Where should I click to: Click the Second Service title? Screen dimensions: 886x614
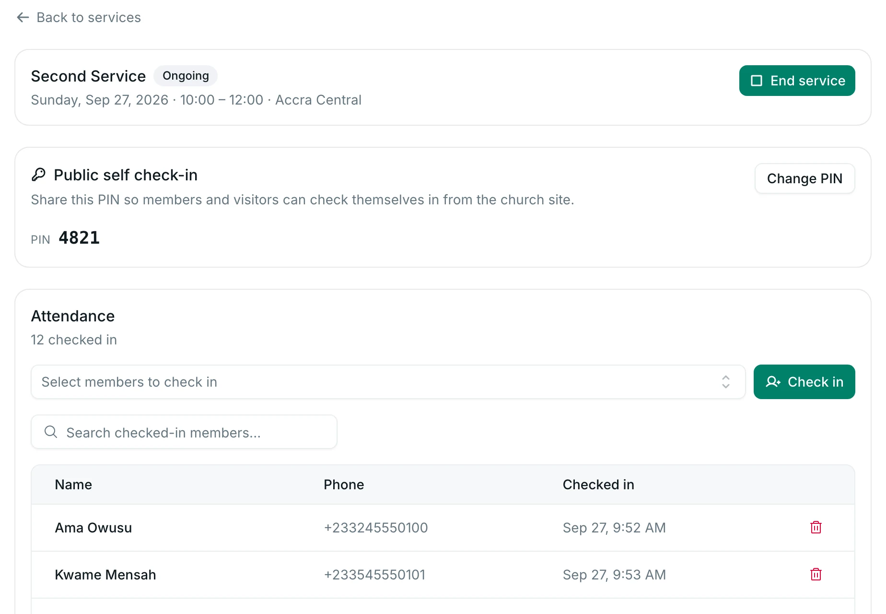pos(88,76)
